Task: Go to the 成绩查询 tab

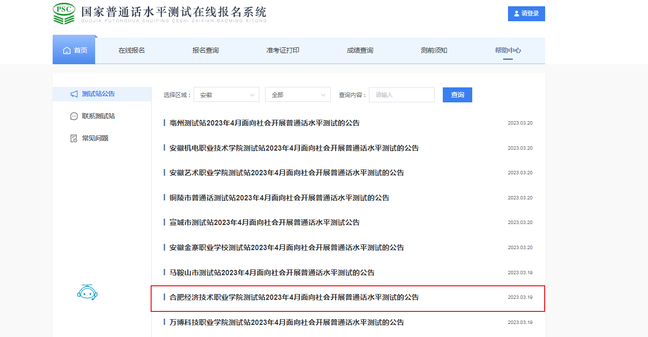Action: 360,51
